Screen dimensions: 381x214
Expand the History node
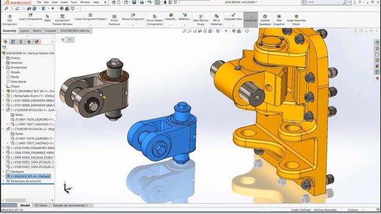(4, 58)
